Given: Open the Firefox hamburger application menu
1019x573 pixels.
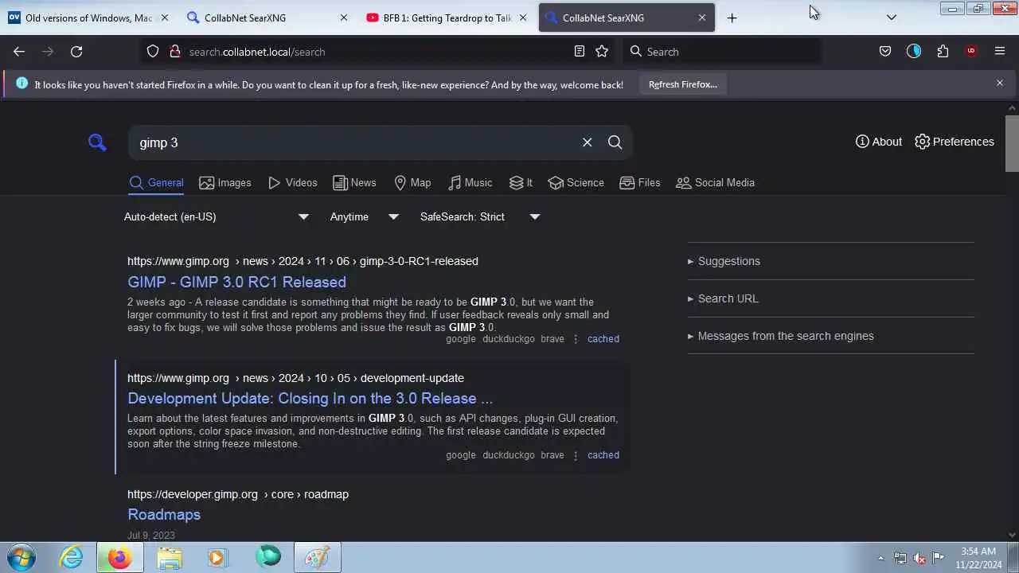Looking at the screenshot, I should pyautogui.click(x=1000, y=51).
